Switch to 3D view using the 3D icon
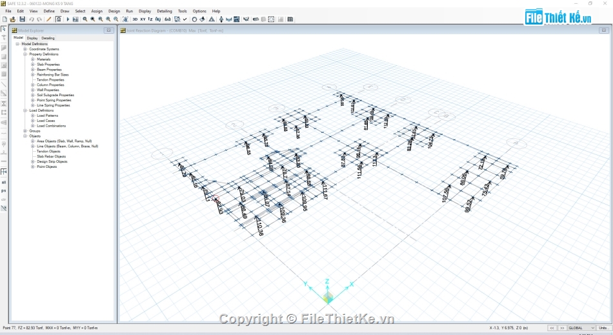 pos(135,19)
